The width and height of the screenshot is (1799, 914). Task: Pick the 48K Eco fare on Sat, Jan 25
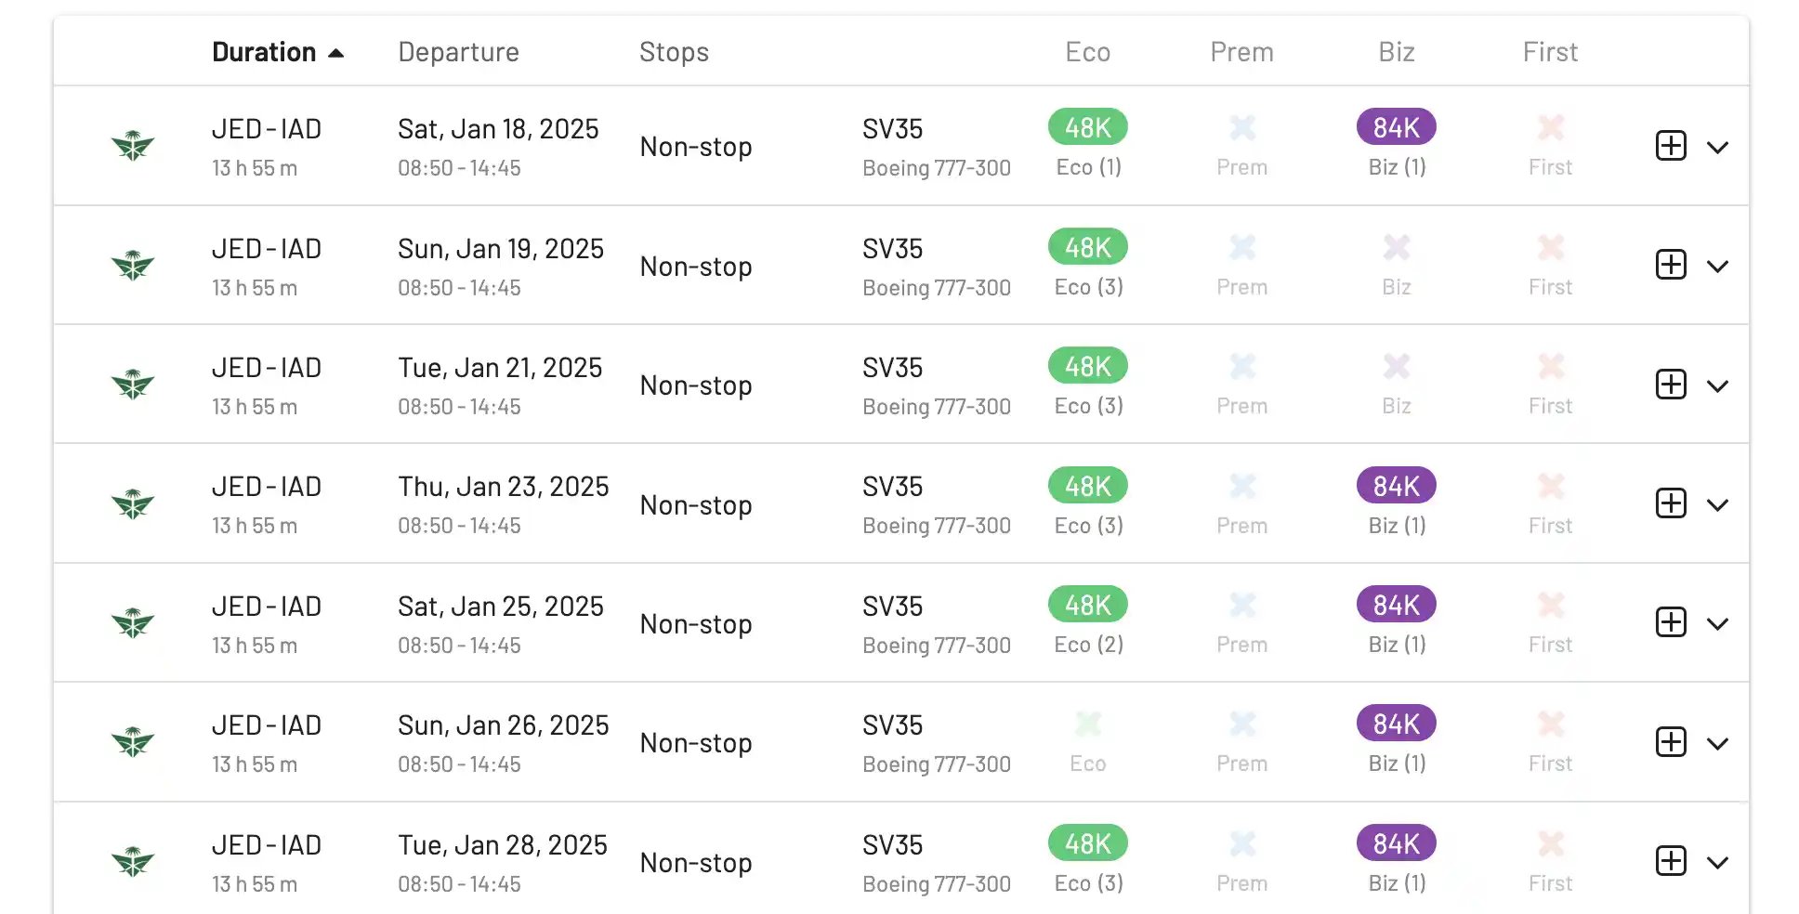pyautogui.click(x=1088, y=605)
